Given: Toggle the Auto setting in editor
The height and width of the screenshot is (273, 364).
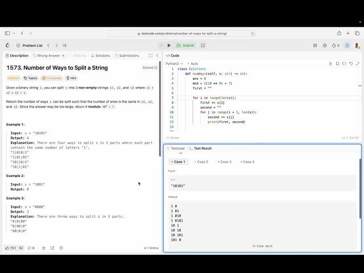Looking at the screenshot, I should tap(193, 64).
